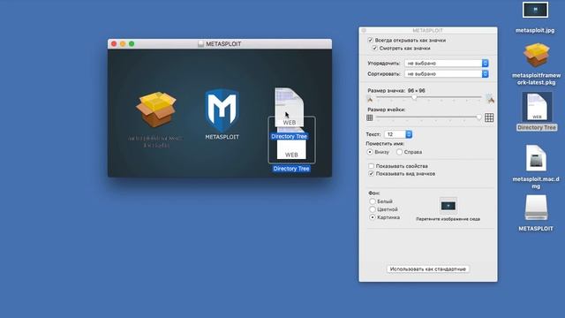The image size is (565, 318).
Task: Open the 'Текст' size dropdown
Action: (398, 134)
